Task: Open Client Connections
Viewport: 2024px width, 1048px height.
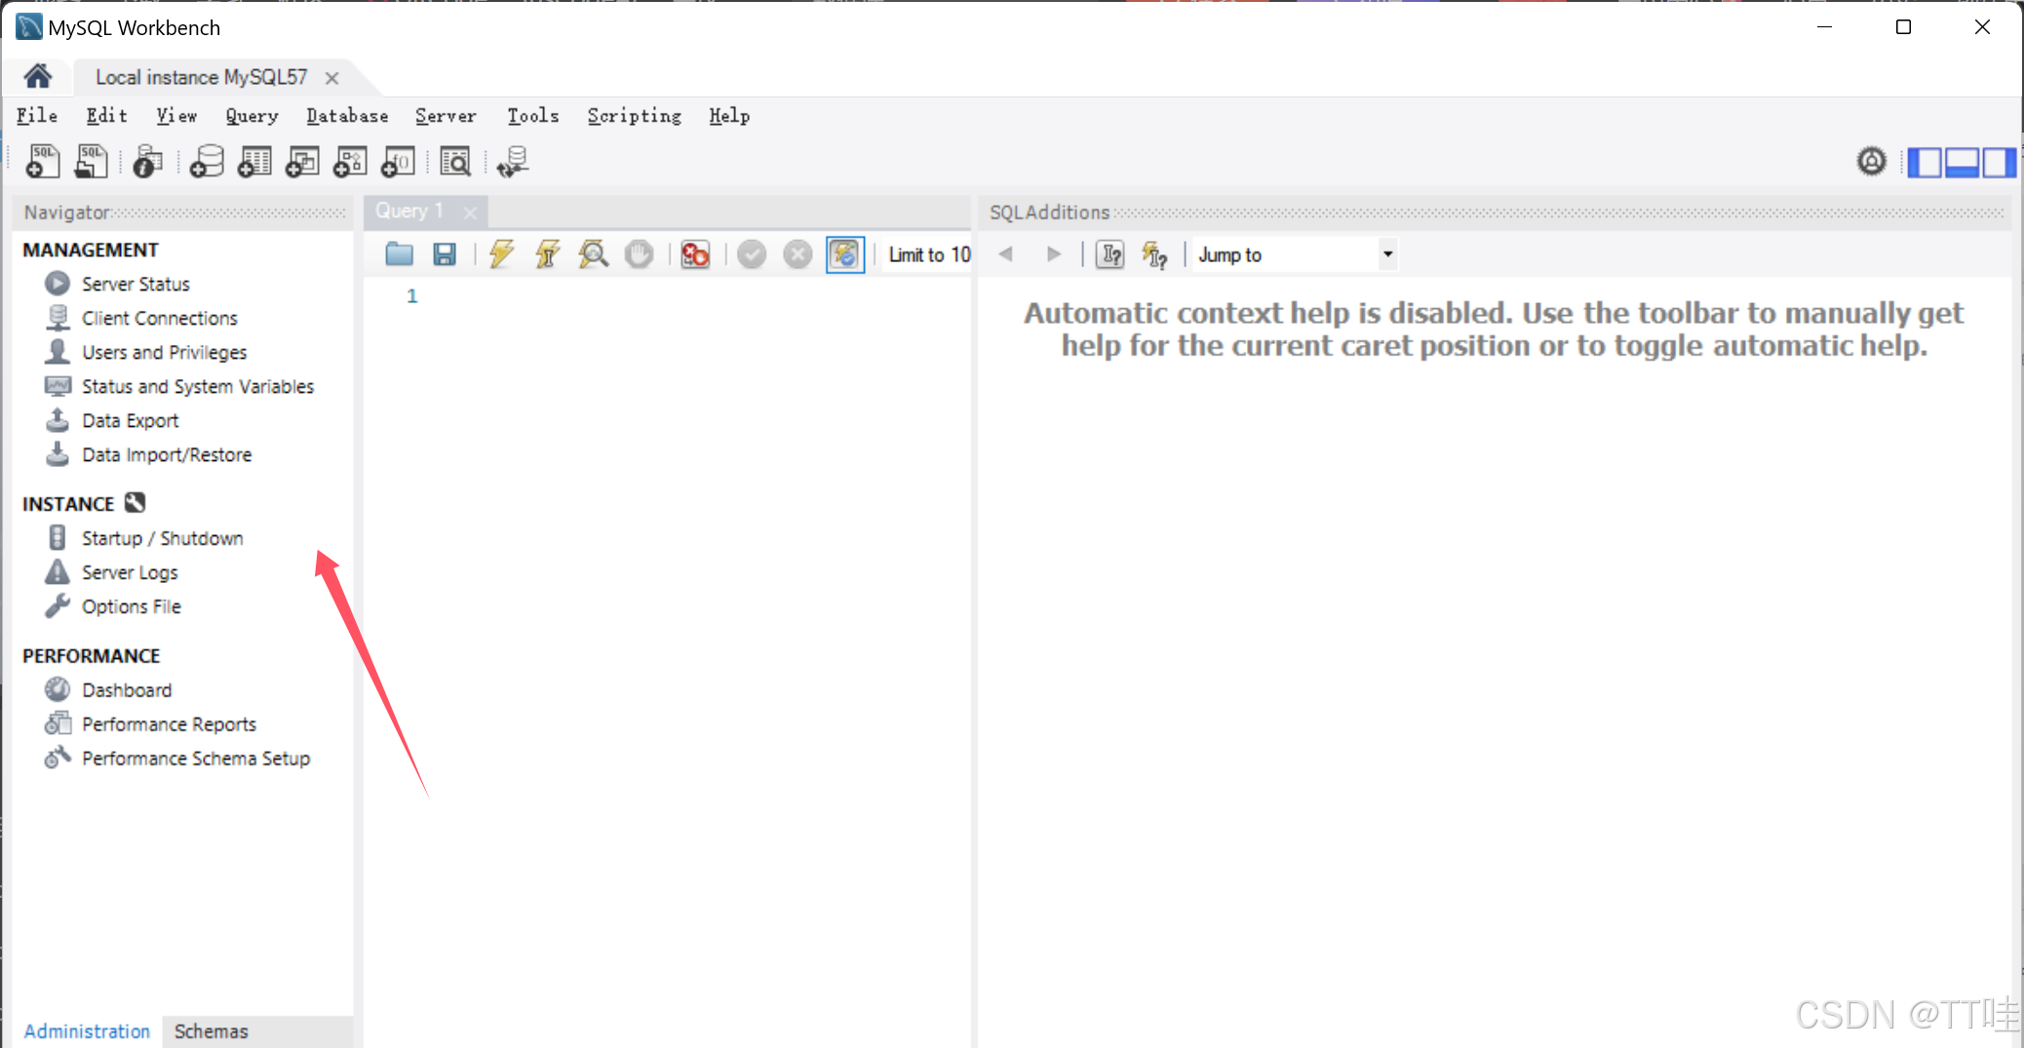Action: point(160,318)
